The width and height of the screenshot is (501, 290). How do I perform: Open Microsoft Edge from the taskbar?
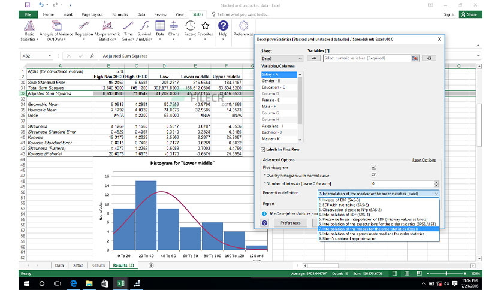(x=74, y=283)
